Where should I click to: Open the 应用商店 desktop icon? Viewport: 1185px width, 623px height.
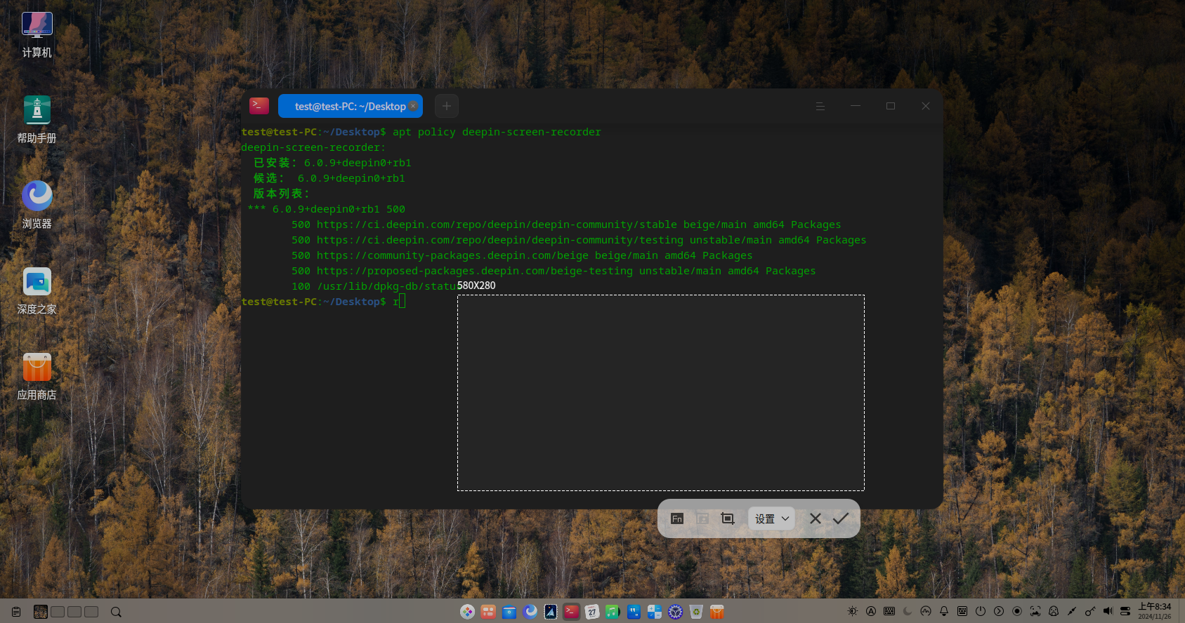[x=37, y=377]
